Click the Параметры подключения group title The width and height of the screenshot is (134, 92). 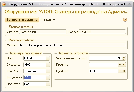(25, 53)
